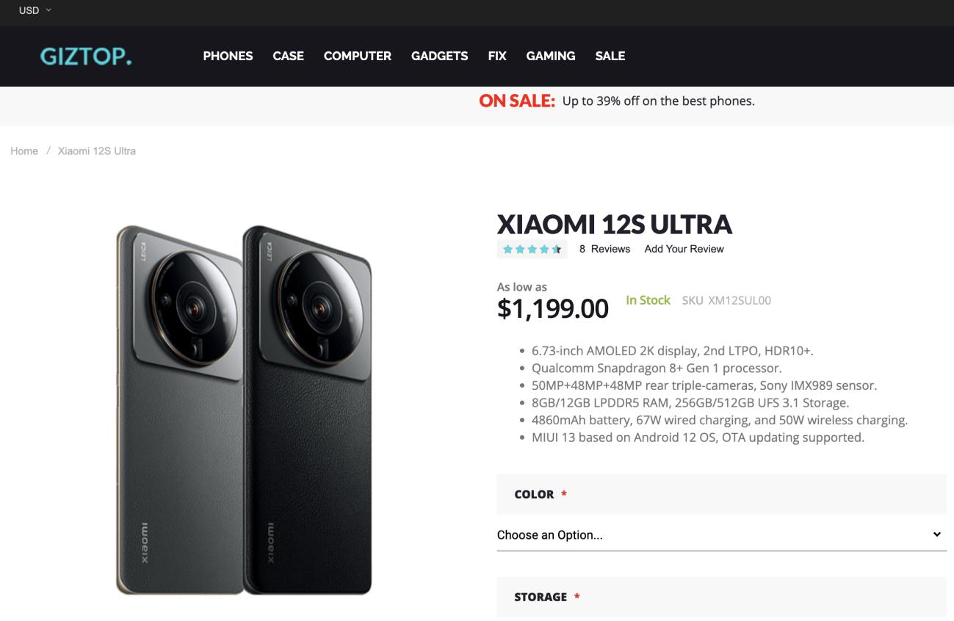Open the Case menu
Screen dimensions: 954x621
[288, 56]
